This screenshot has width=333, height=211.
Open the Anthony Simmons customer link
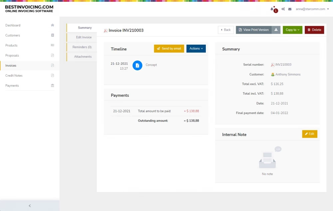288,75
